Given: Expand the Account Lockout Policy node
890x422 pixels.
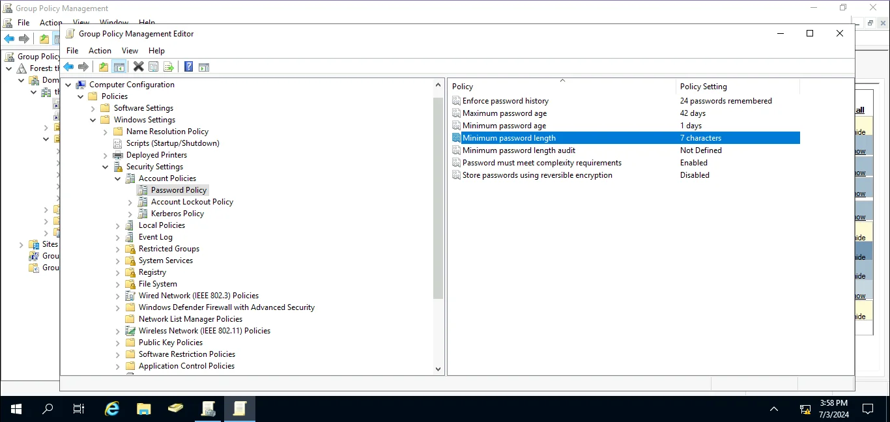Looking at the screenshot, I should (x=130, y=202).
